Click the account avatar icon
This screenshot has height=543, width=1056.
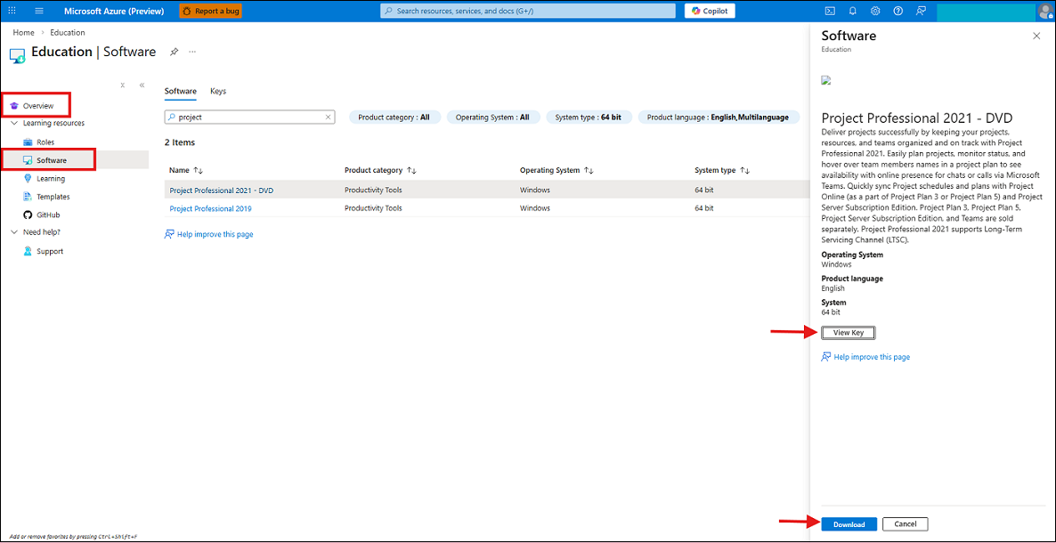click(1045, 12)
